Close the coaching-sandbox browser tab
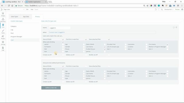184x103 pixels. pos(22,2)
